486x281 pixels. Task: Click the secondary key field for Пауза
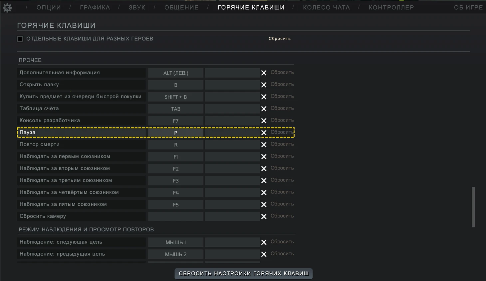coord(232,133)
